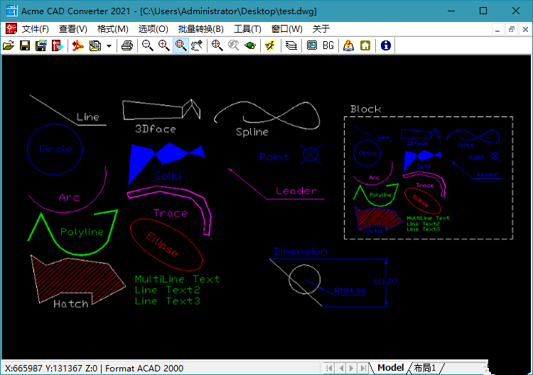Image resolution: width=533 pixels, height=375 pixels.
Task: Click the blue About info icon
Action: pos(386,45)
